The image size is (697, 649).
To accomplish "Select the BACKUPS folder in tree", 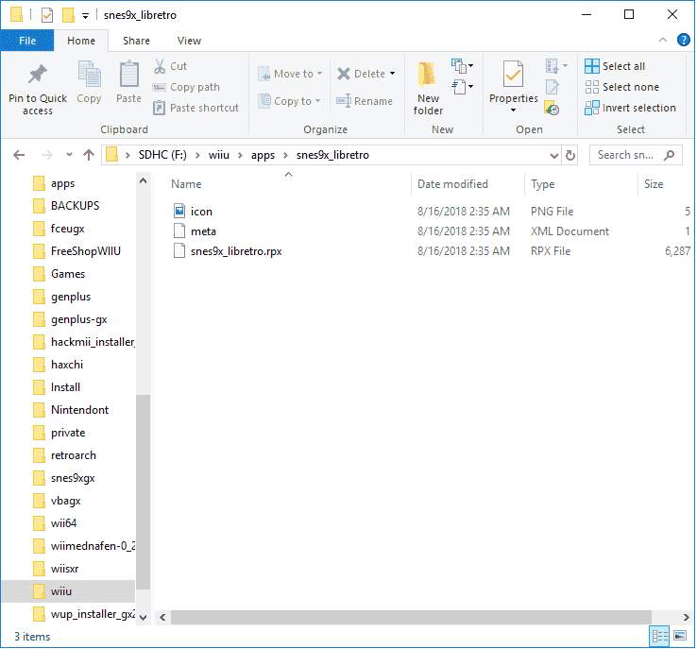I will click(75, 206).
